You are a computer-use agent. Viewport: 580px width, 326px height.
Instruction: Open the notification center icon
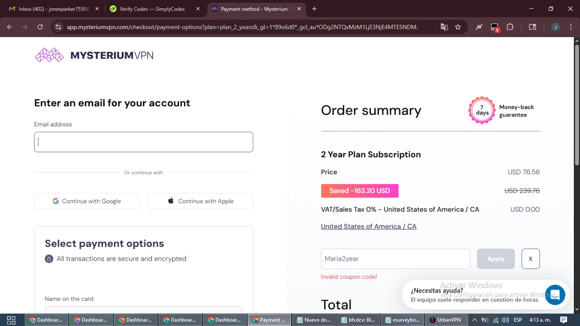pyautogui.click(x=563, y=320)
